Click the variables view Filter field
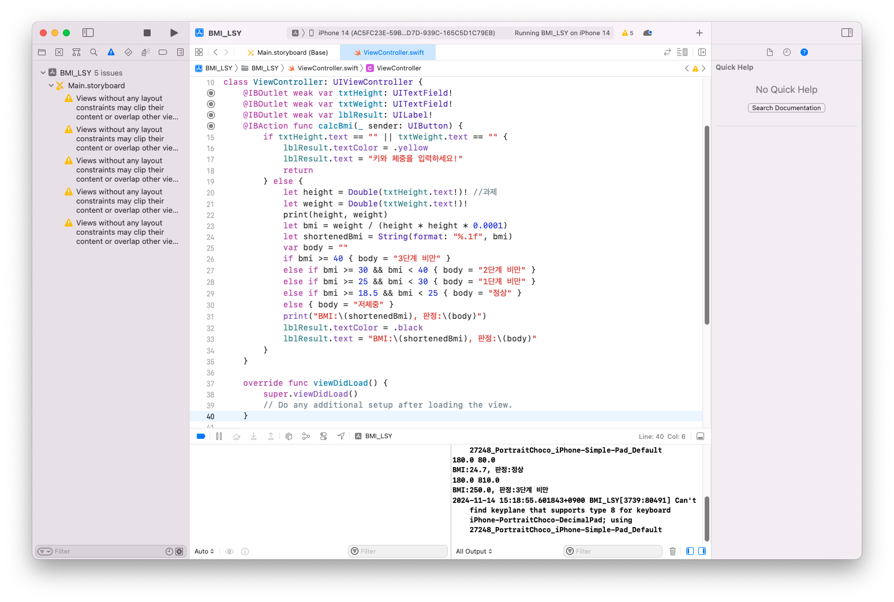 (x=398, y=551)
